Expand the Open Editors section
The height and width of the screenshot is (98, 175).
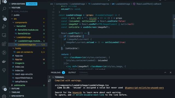pos(10,4)
